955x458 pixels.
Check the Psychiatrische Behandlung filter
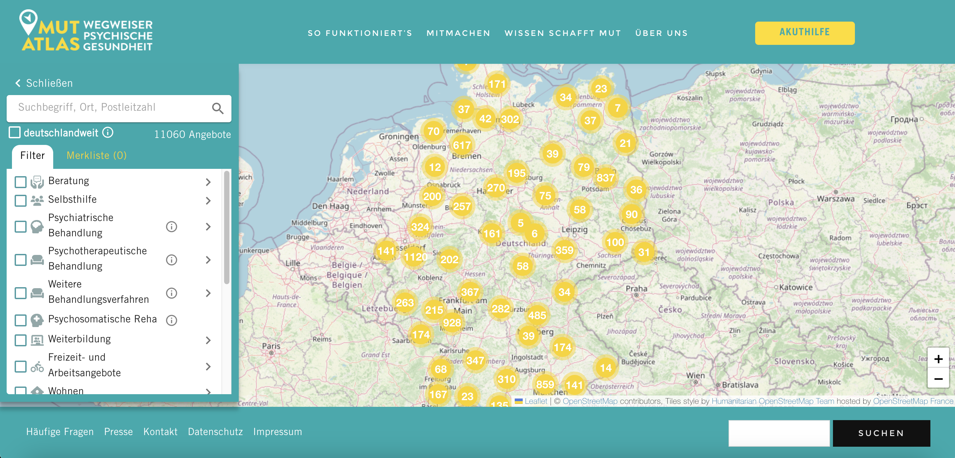pos(20,226)
